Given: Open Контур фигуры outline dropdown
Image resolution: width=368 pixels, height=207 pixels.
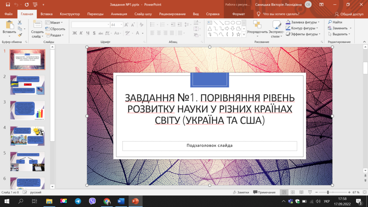Looking at the screenshot, I should [302, 28].
